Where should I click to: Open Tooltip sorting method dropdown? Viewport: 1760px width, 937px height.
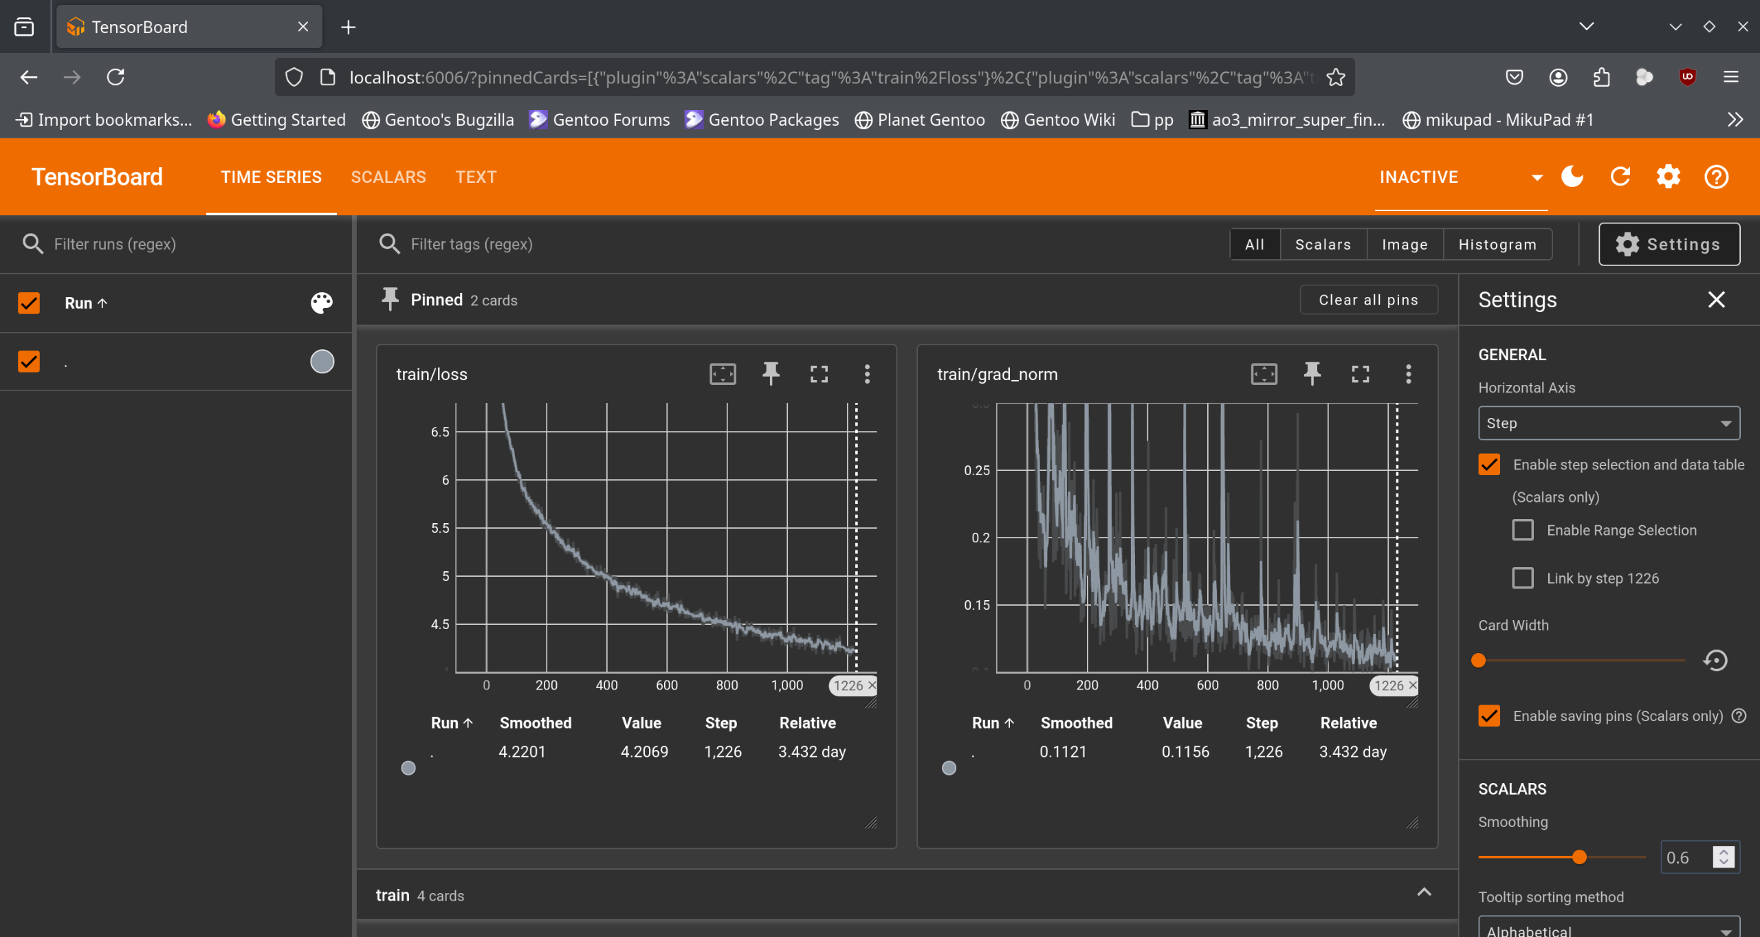coord(1609,927)
